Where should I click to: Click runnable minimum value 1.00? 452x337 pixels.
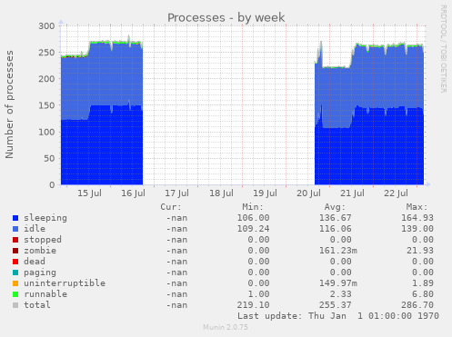pos(258,294)
